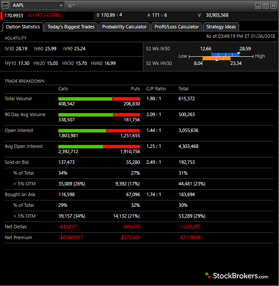
Task: Select the Option Statistics tab
Action: 23,27
